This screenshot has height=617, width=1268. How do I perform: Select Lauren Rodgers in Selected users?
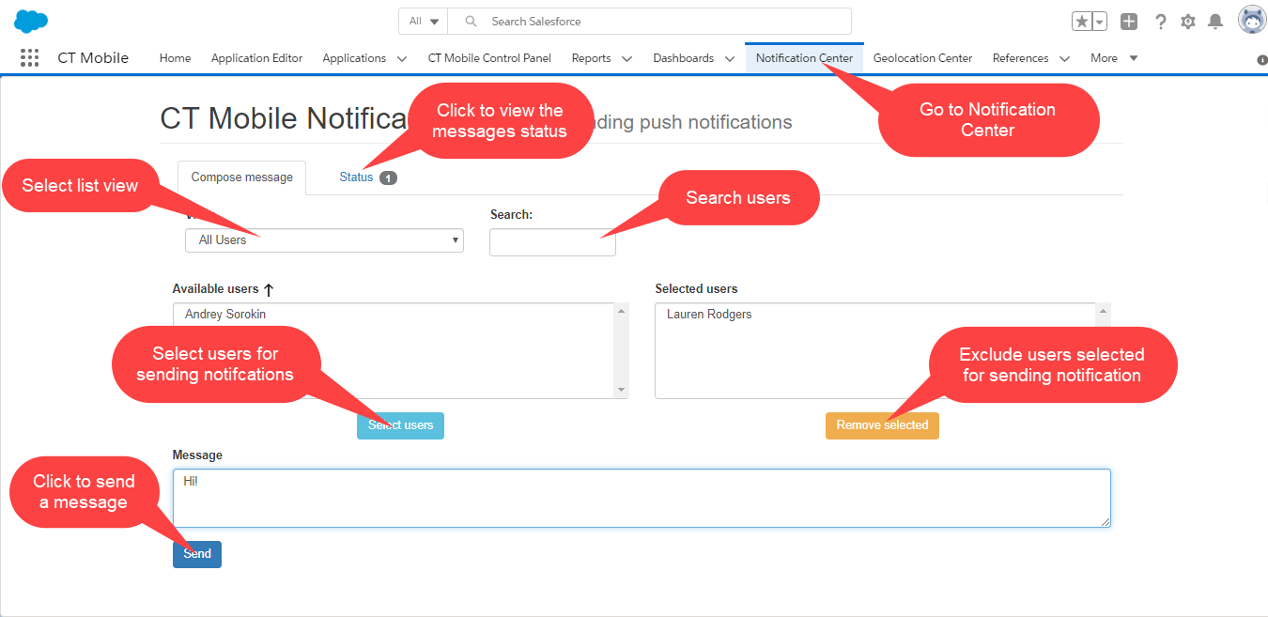click(709, 315)
